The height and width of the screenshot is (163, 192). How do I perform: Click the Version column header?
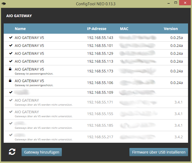tap(171, 29)
